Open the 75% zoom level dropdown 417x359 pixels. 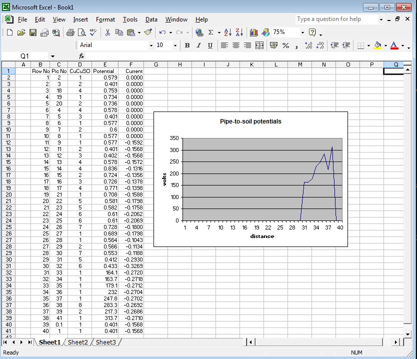click(x=302, y=32)
